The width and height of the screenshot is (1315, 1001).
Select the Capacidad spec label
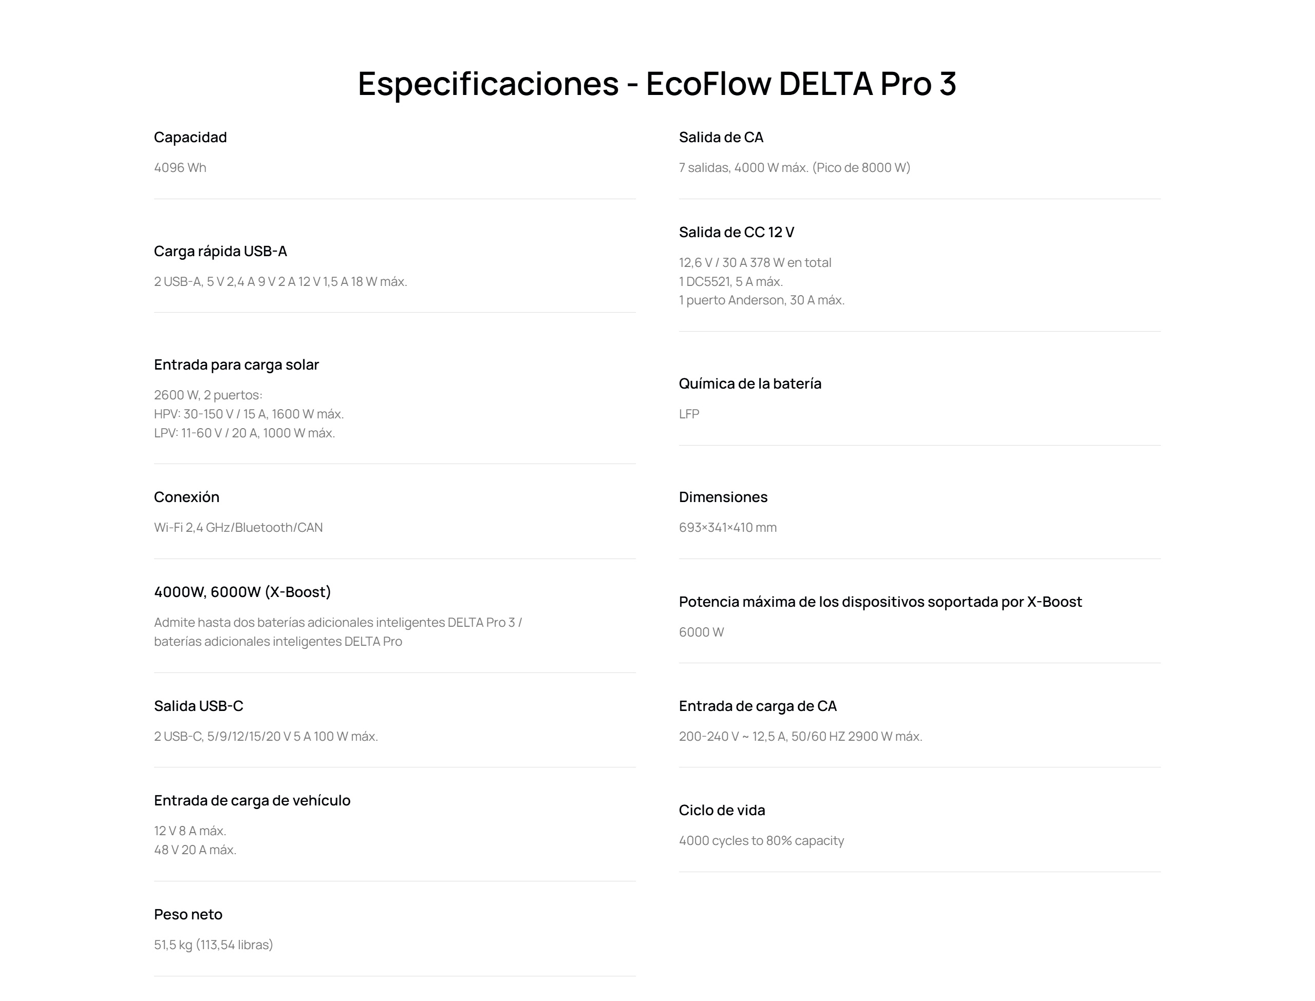click(x=190, y=138)
